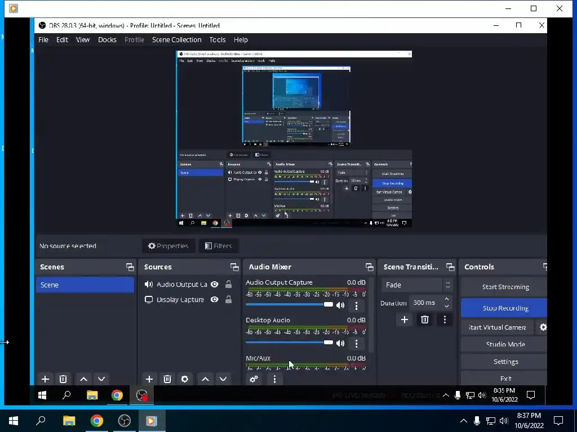
Task: Click Studio Mode
Action: point(504,344)
